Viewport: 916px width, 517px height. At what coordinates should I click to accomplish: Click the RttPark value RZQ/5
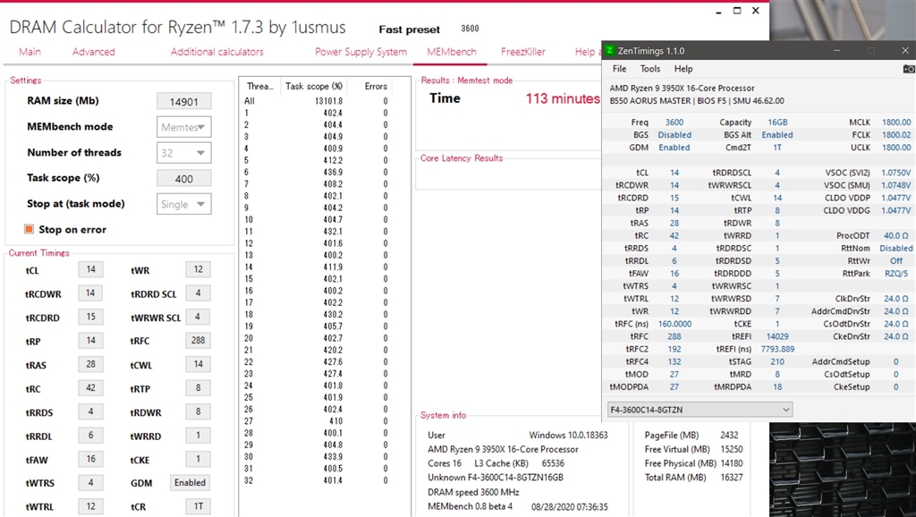coord(896,274)
